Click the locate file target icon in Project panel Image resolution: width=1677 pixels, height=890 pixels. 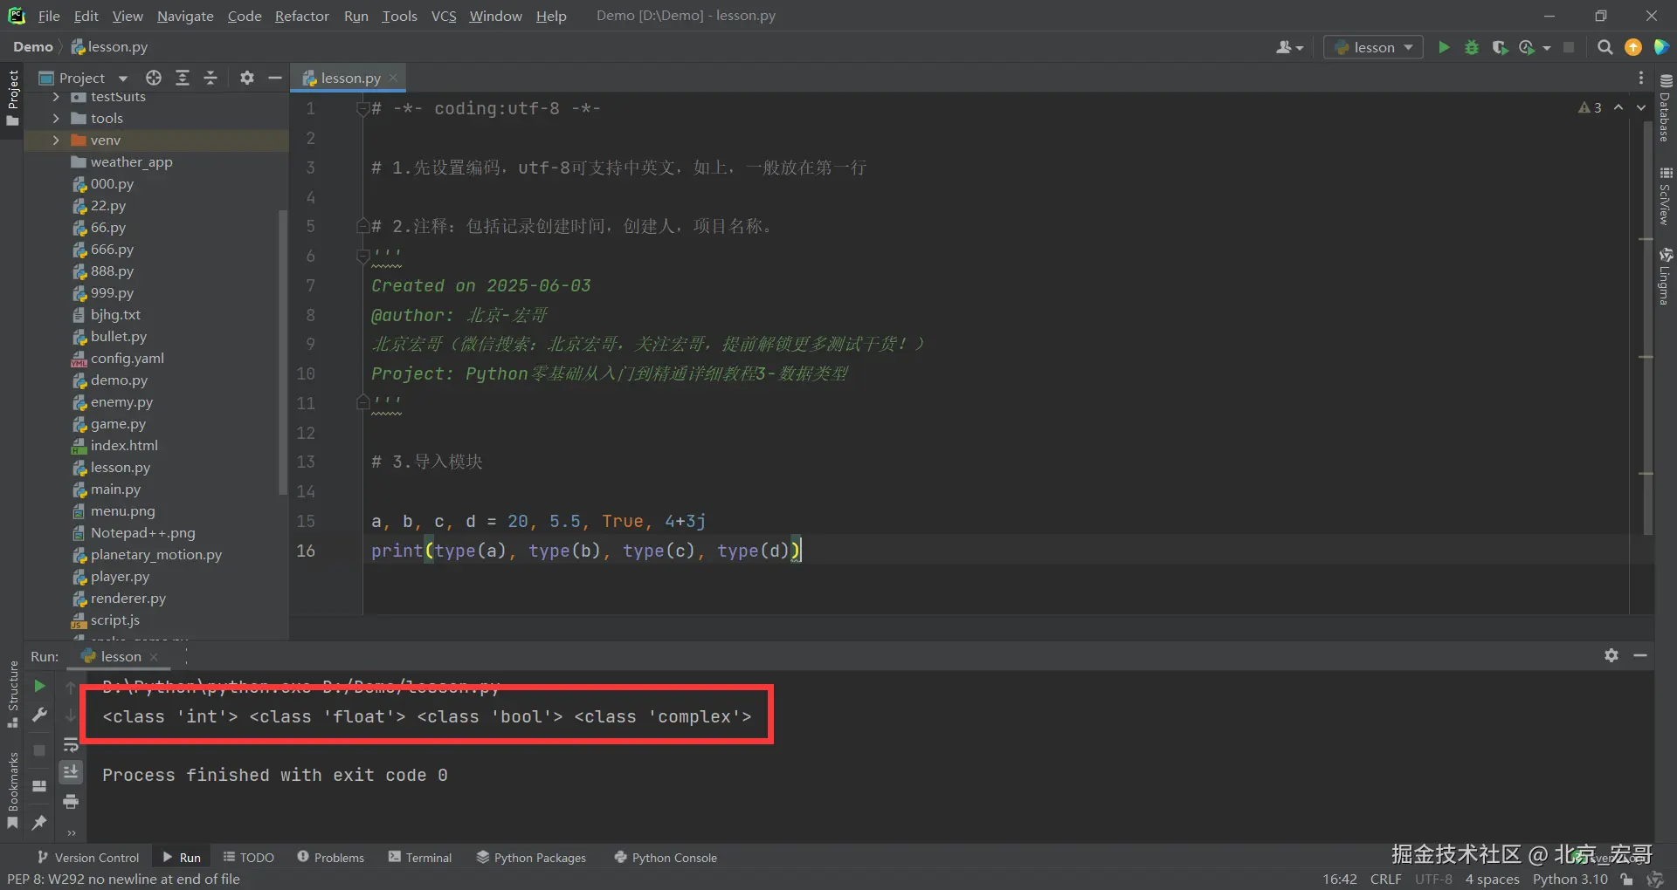154,78
